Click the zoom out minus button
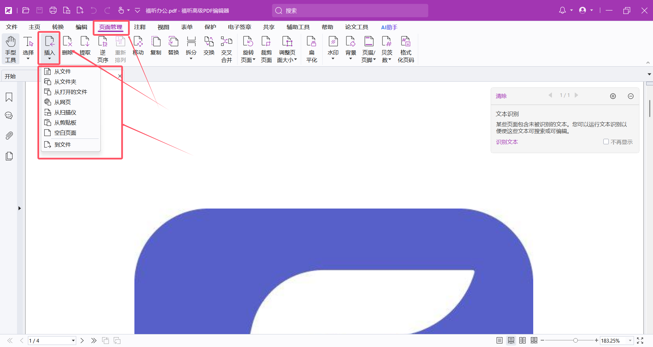The image size is (653, 347). 542,341
